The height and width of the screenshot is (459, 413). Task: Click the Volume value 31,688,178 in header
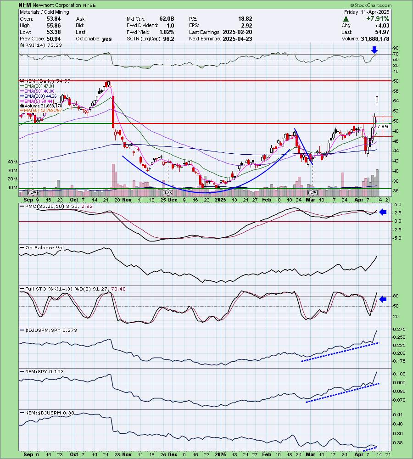(375, 39)
